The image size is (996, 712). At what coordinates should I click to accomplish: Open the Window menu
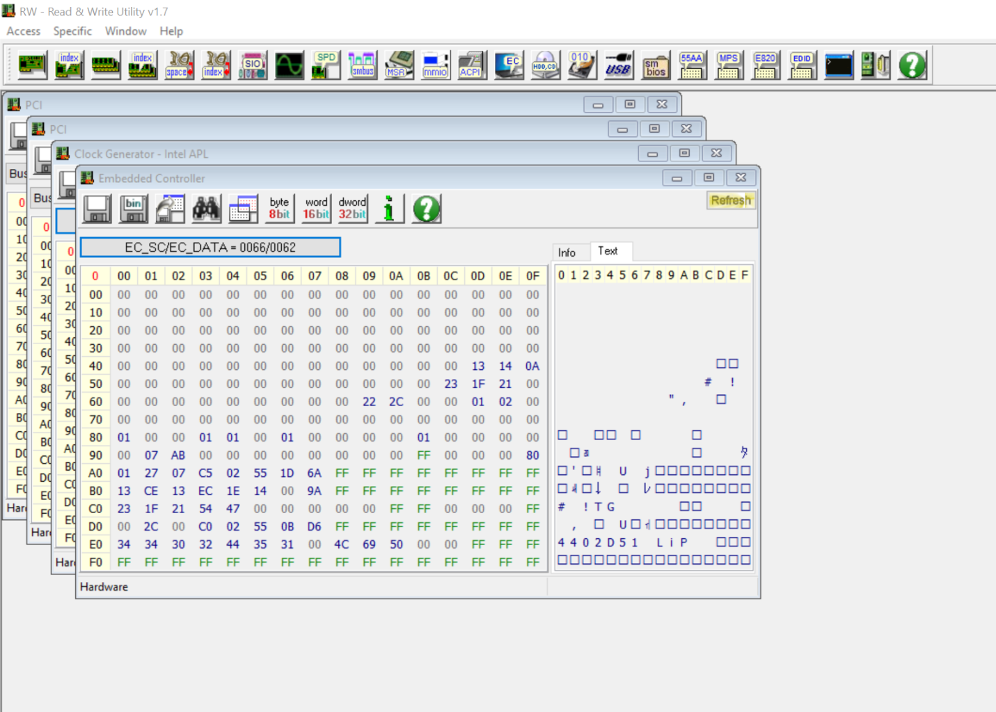pyautogui.click(x=125, y=31)
